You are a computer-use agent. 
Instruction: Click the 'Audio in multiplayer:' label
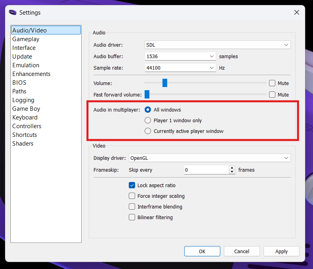pyautogui.click(x=117, y=110)
